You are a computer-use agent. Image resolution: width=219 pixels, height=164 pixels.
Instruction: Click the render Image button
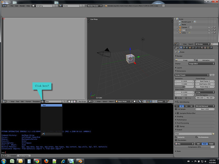coord(184,60)
